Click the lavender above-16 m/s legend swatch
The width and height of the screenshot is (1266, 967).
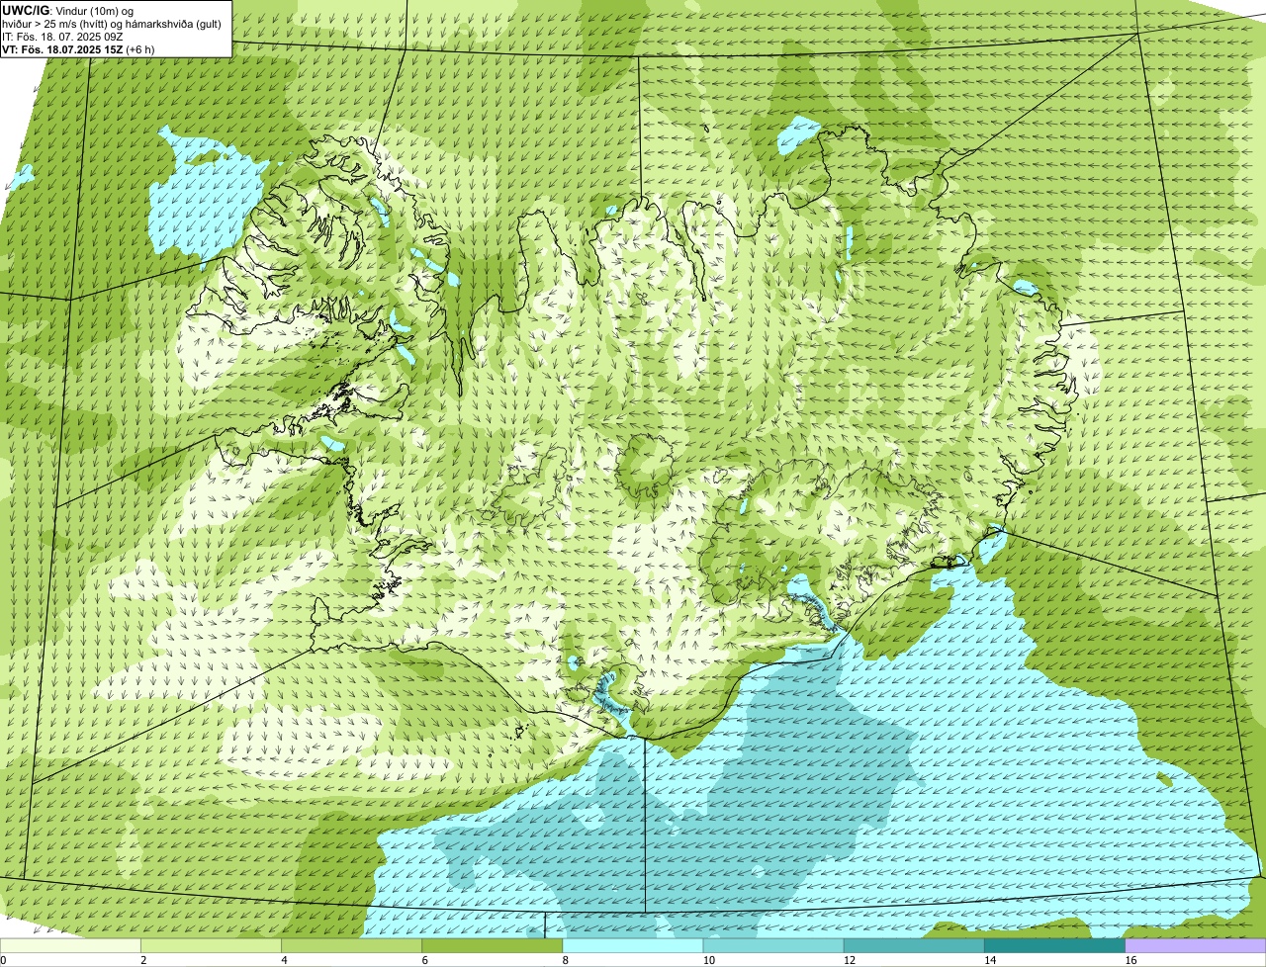coord(1196,946)
